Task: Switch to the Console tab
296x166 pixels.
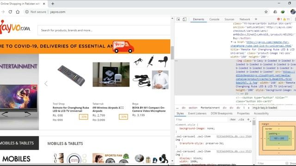Action: point(214,19)
